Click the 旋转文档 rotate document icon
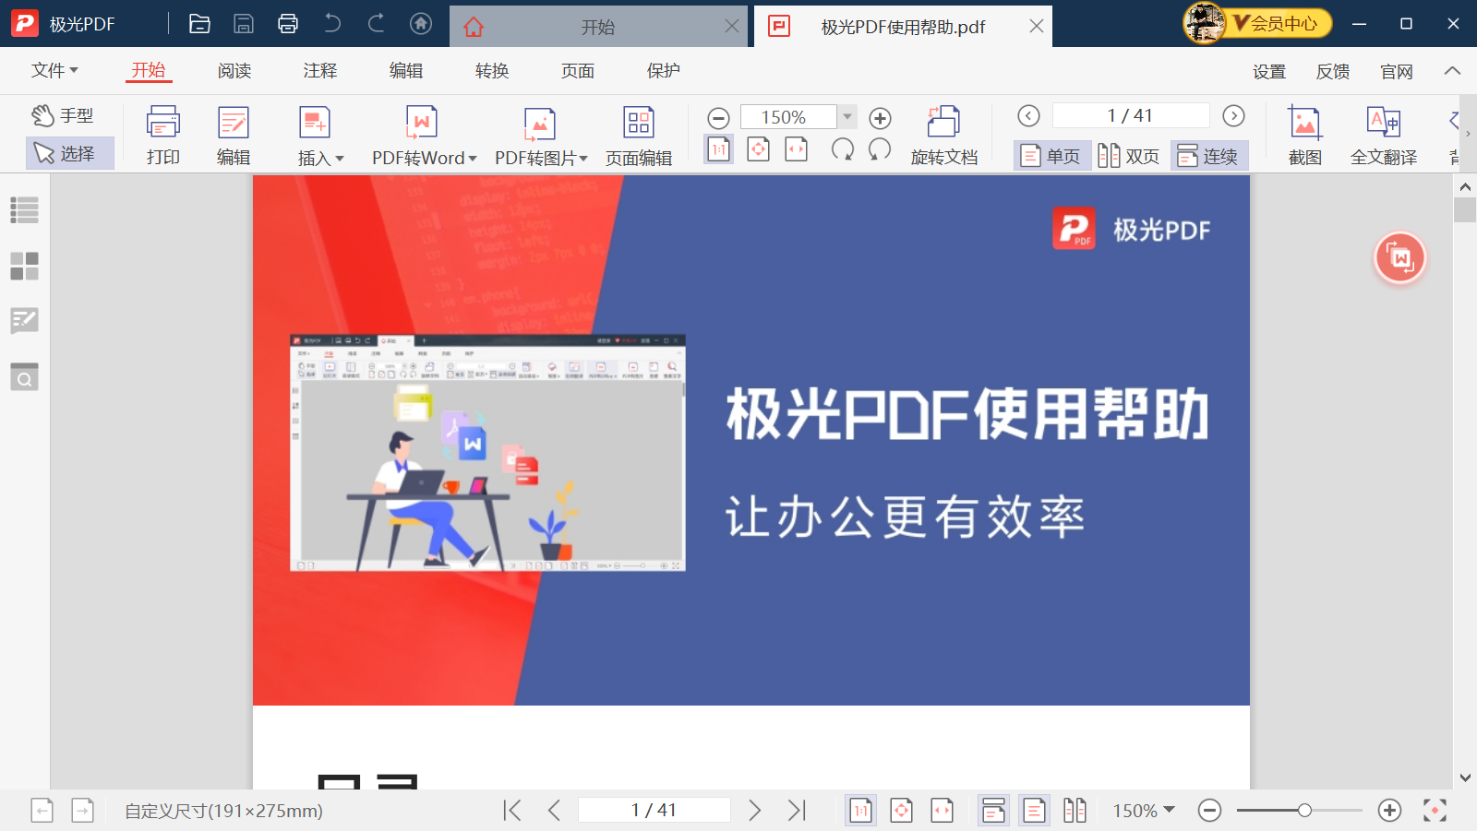Screen dimensions: 1477x831 943,135
